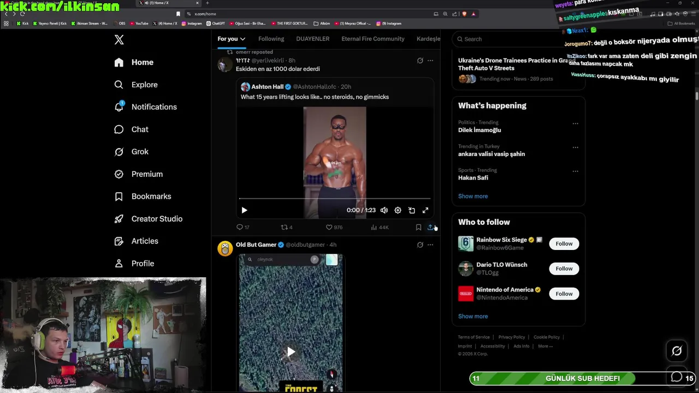The height and width of the screenshot is (393, 699).
Task: Open more options for ankara valisi trend
Action: point(575,147)
